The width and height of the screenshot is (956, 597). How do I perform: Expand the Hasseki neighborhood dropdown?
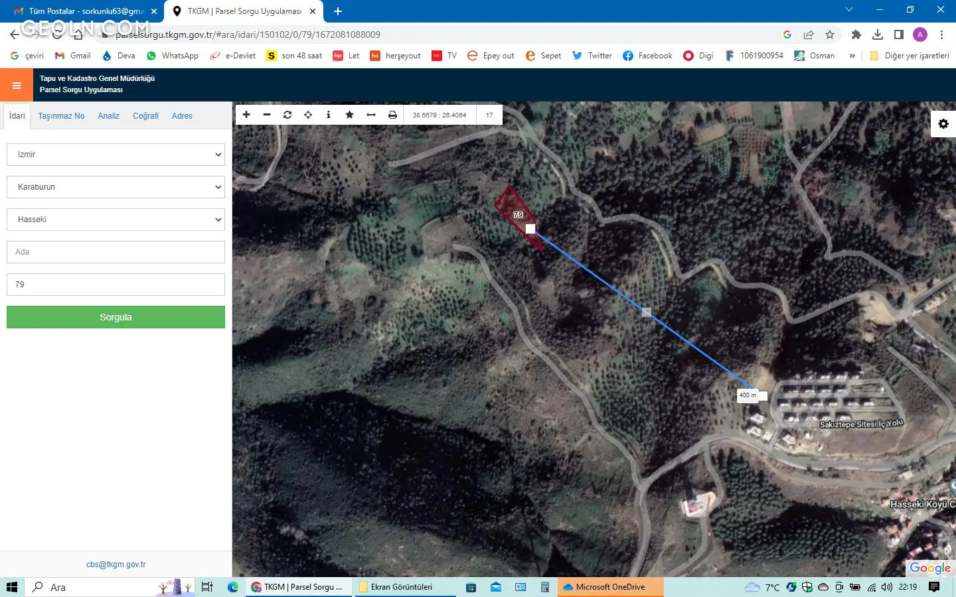(116, 220)
